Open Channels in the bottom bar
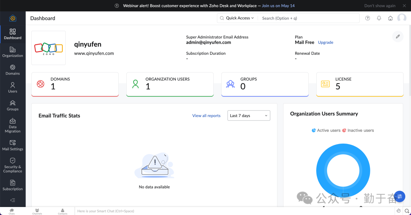 [x=37, y=211]
